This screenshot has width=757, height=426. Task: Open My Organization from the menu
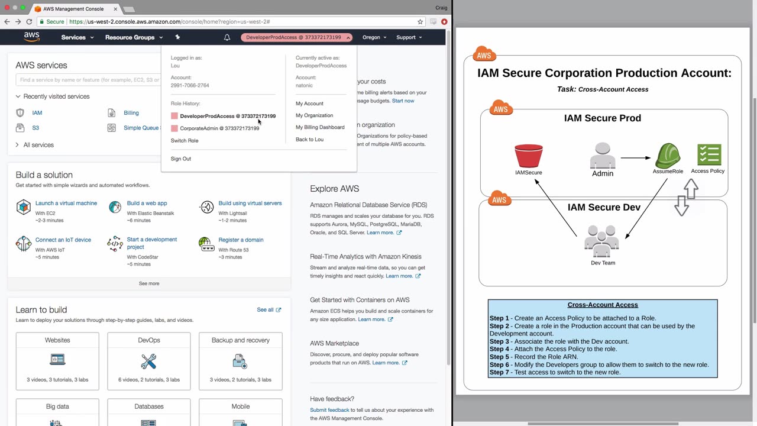tap(314, 115)
